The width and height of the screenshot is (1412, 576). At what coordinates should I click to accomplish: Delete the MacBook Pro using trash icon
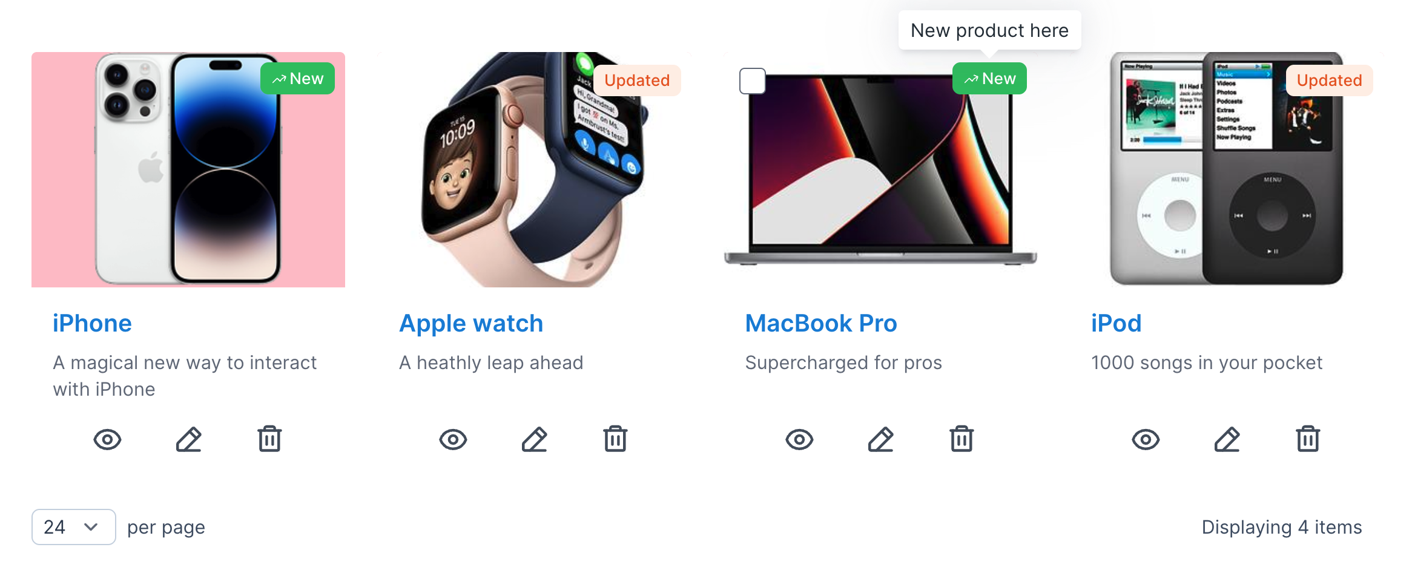tap(962, 439)
